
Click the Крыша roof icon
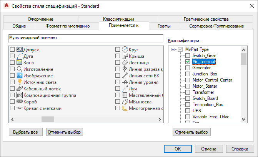click(x=125, y=56)
